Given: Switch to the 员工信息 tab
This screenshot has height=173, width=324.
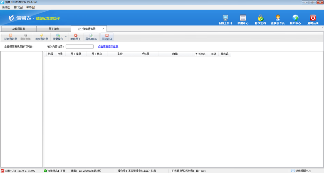Looking at the screenshot, I should click(53, 29).
